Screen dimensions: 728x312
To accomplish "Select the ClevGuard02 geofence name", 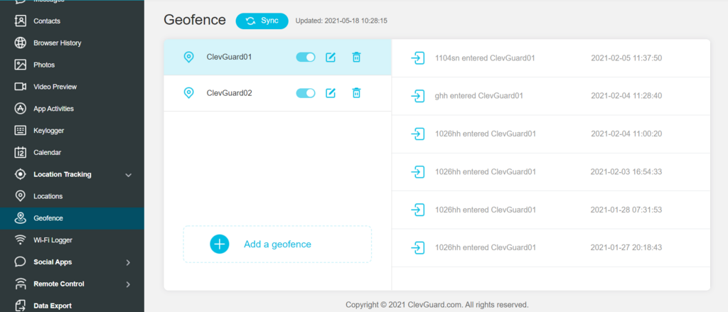I will tap(230, 93).
